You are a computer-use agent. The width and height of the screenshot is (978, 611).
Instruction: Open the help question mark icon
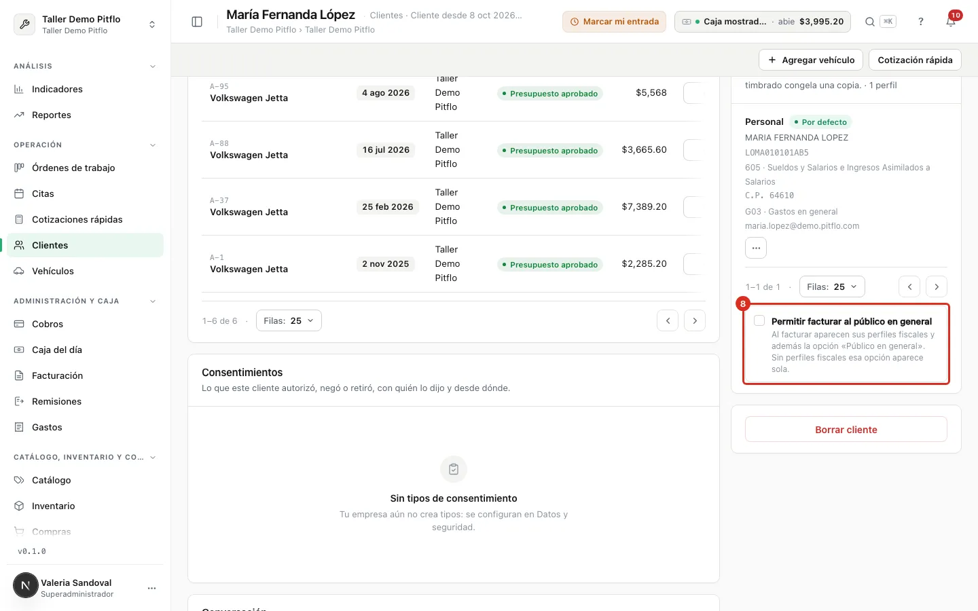tap(921, 22)
